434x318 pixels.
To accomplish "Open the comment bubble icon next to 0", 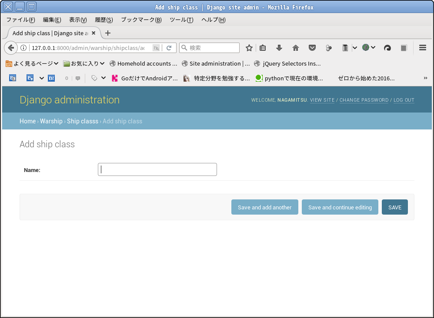I will point(78,78).
